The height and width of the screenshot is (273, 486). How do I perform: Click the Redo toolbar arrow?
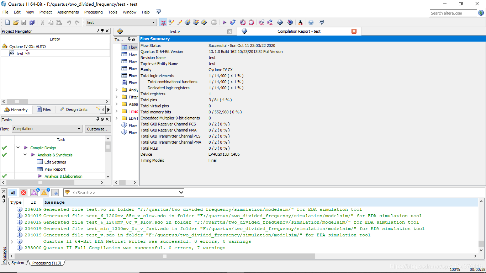[77, 22]
